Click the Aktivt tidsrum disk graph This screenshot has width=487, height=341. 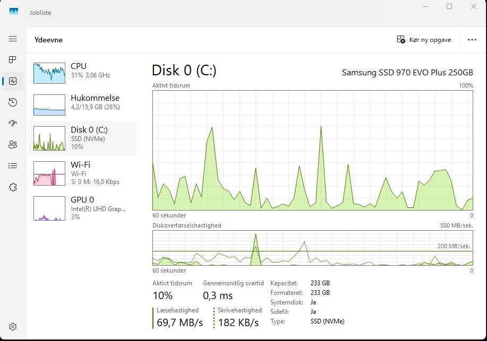(313, 150)
